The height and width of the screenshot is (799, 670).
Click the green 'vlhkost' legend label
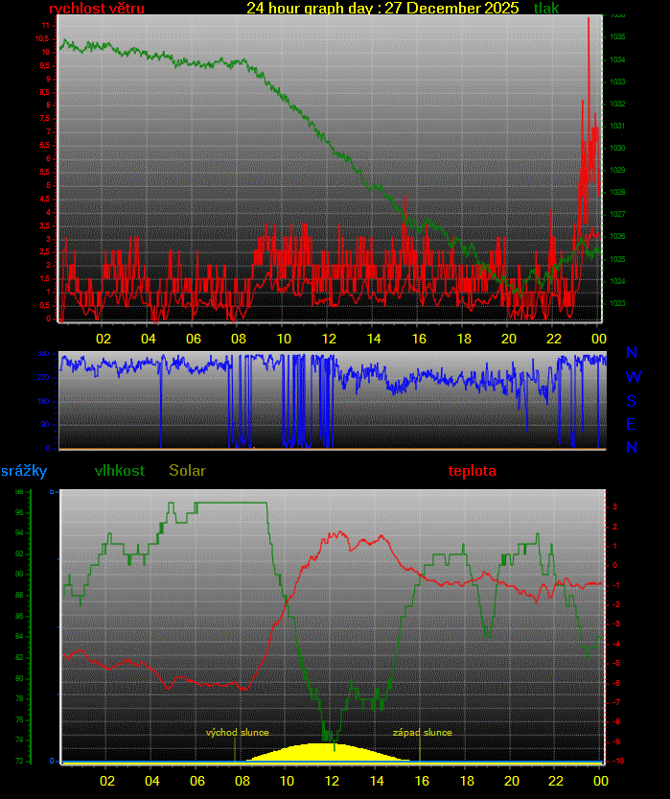tap(120, 471)
